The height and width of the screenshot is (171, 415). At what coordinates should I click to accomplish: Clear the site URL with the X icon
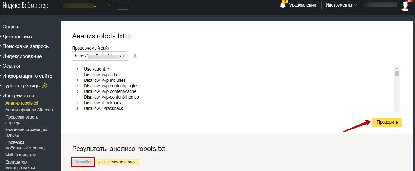pos(124,56)
